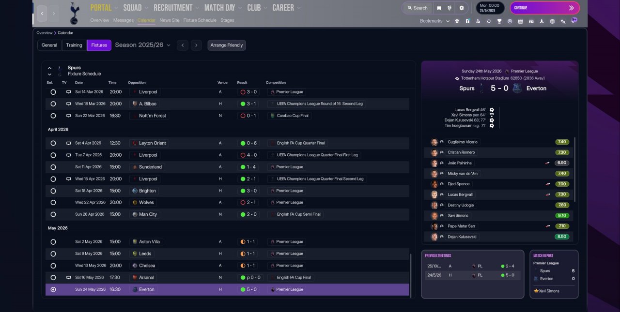
Task: Click the download tray bookmark icon
Action: (x=541, y=21)
